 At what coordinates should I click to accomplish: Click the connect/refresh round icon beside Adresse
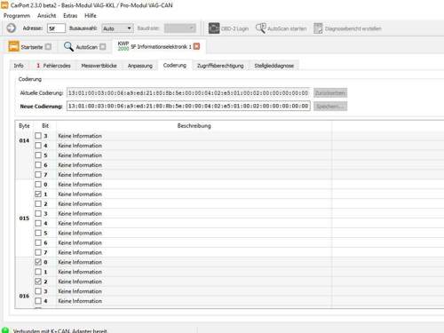tap(12, 28)
